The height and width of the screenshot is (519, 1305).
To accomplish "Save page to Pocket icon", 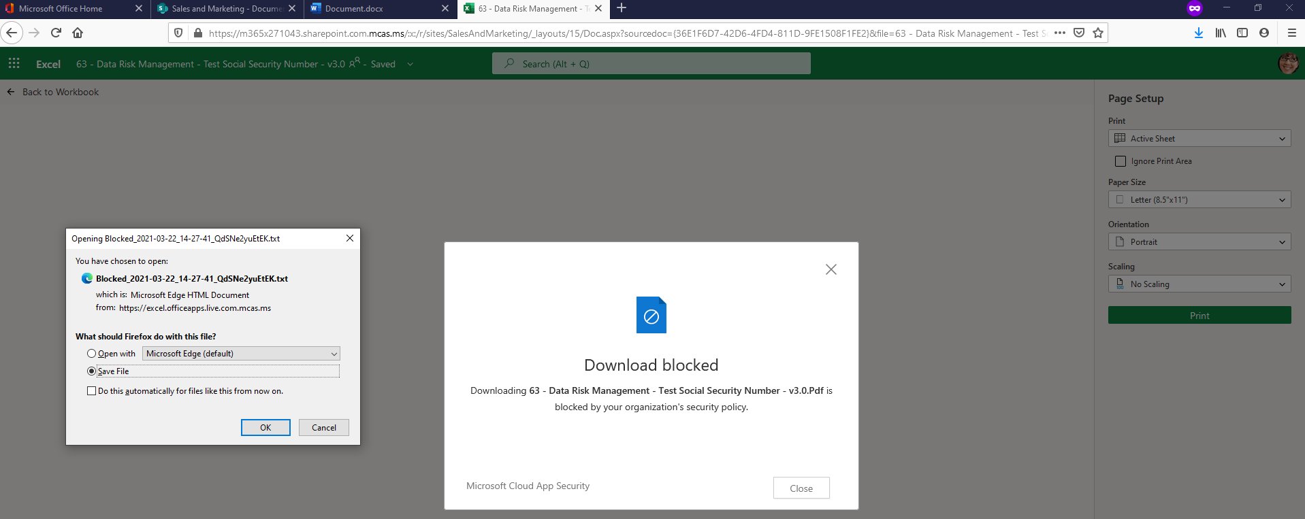I will click(1079, 33).
